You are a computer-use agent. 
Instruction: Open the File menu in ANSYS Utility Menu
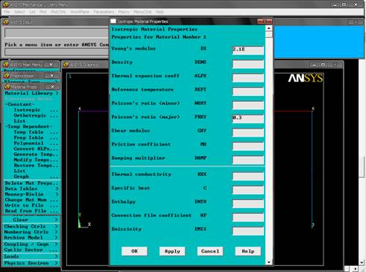pyautogui.click(x=7, y=12)
